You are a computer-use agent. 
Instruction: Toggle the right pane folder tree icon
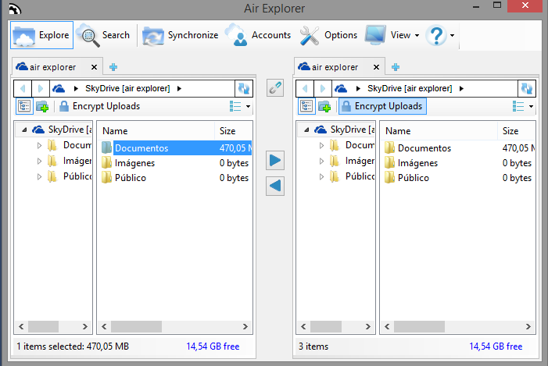pyautogui.click(x=306, y=106)
